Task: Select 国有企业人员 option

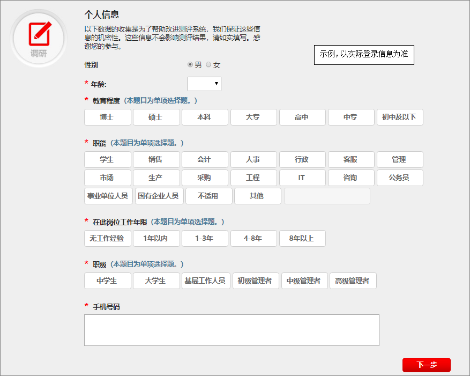Action: [x=159, y=196]
